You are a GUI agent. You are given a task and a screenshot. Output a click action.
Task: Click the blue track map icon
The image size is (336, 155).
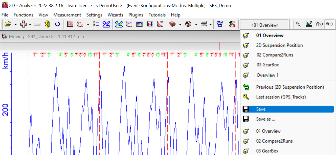106,24
